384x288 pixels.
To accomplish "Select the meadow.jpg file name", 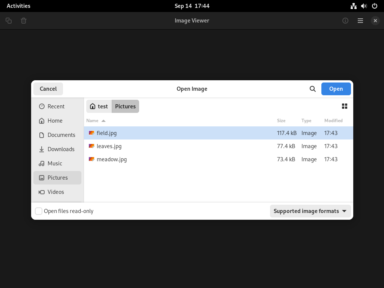I will click(x=112, y=159).
